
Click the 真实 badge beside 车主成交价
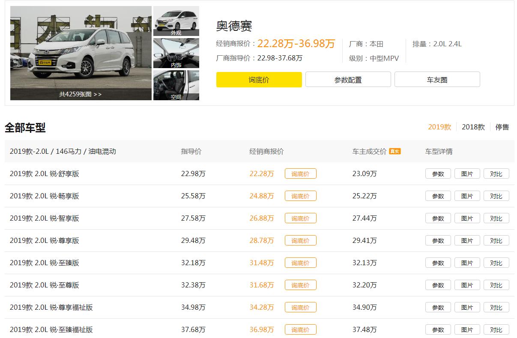(x=394, y=151)
